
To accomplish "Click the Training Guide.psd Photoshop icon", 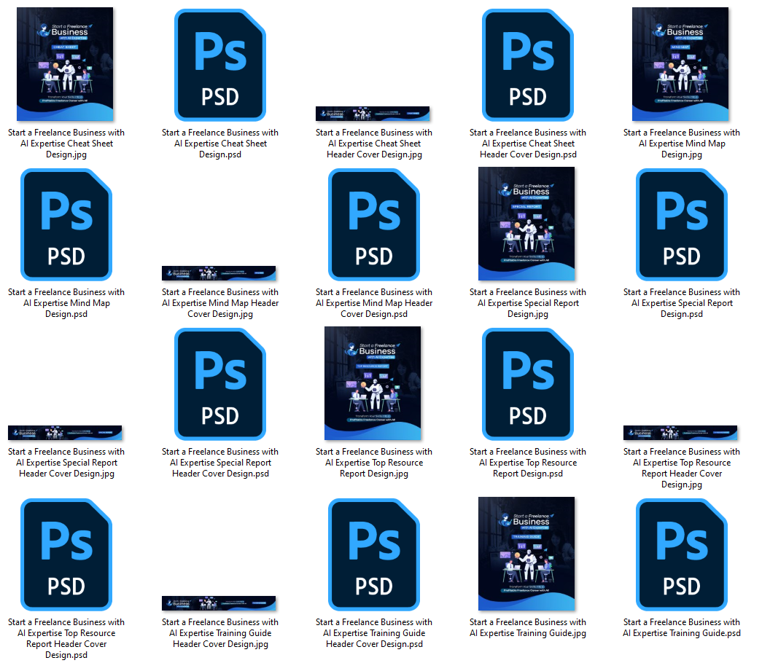I will (x=681, y=554).
